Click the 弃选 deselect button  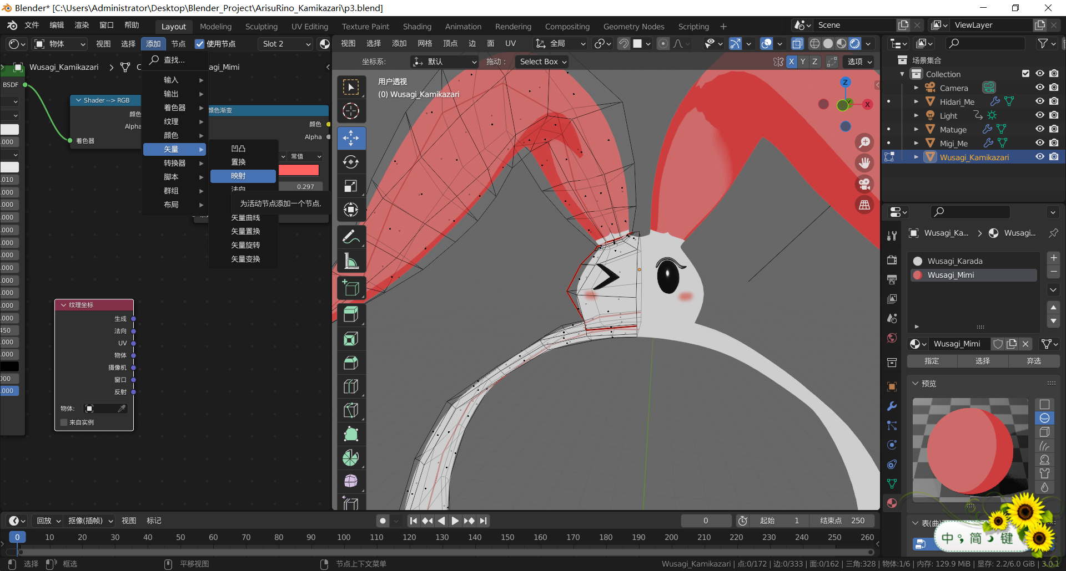[x=1034, y=361]
